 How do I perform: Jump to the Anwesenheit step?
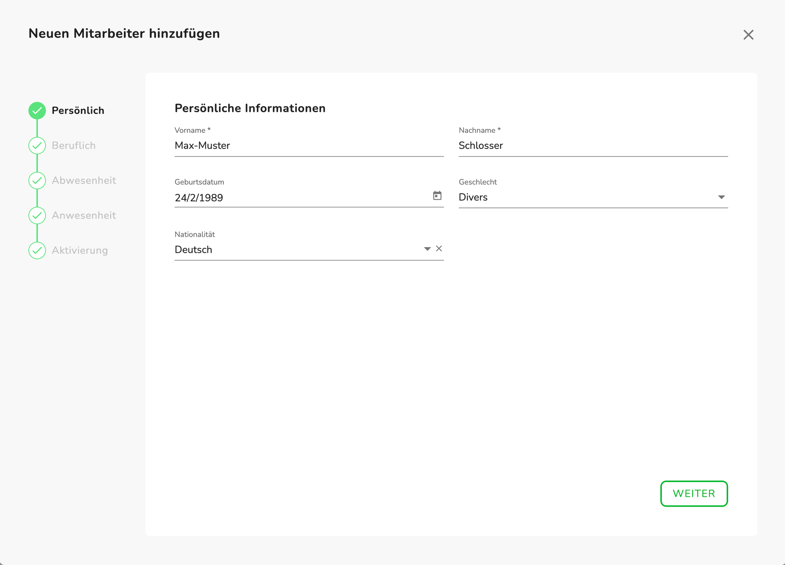(x=84, y=215)
